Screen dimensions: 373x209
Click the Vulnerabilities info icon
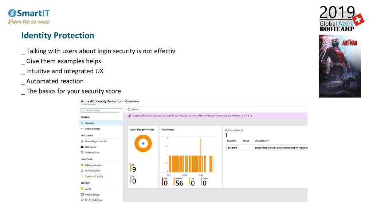pyautogui.click(x=243, y=130)
